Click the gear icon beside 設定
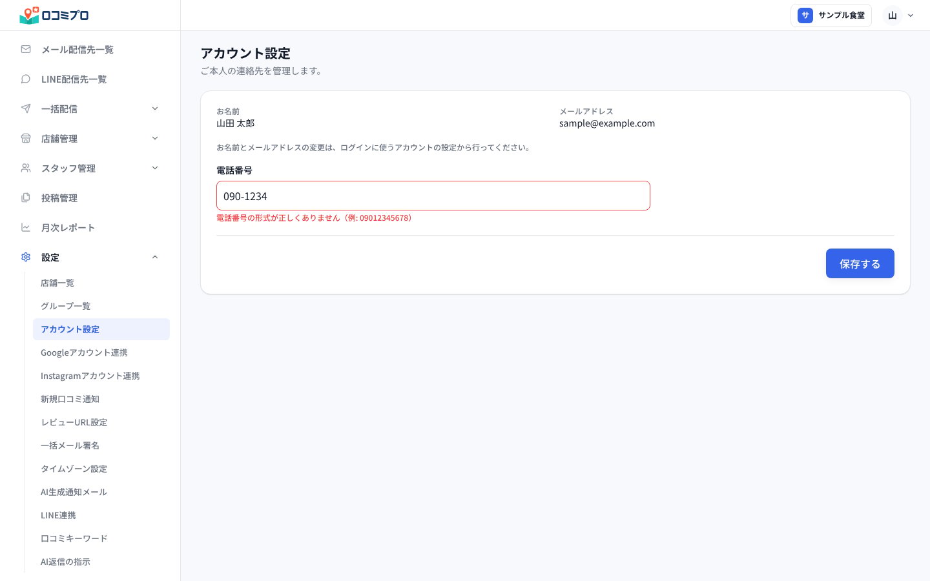 (26, 257)
